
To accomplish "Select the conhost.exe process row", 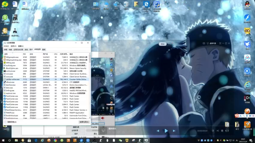I will [46, 71].
